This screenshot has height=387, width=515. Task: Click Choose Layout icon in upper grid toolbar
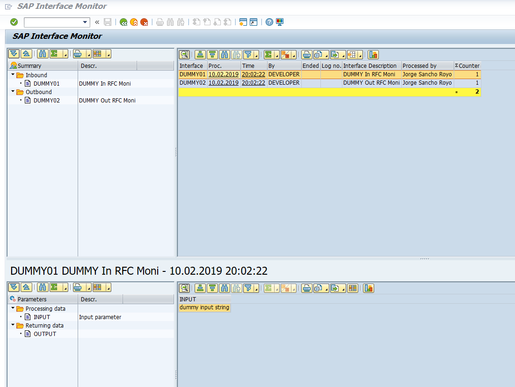pyautogui.click(x=352, y=55)
